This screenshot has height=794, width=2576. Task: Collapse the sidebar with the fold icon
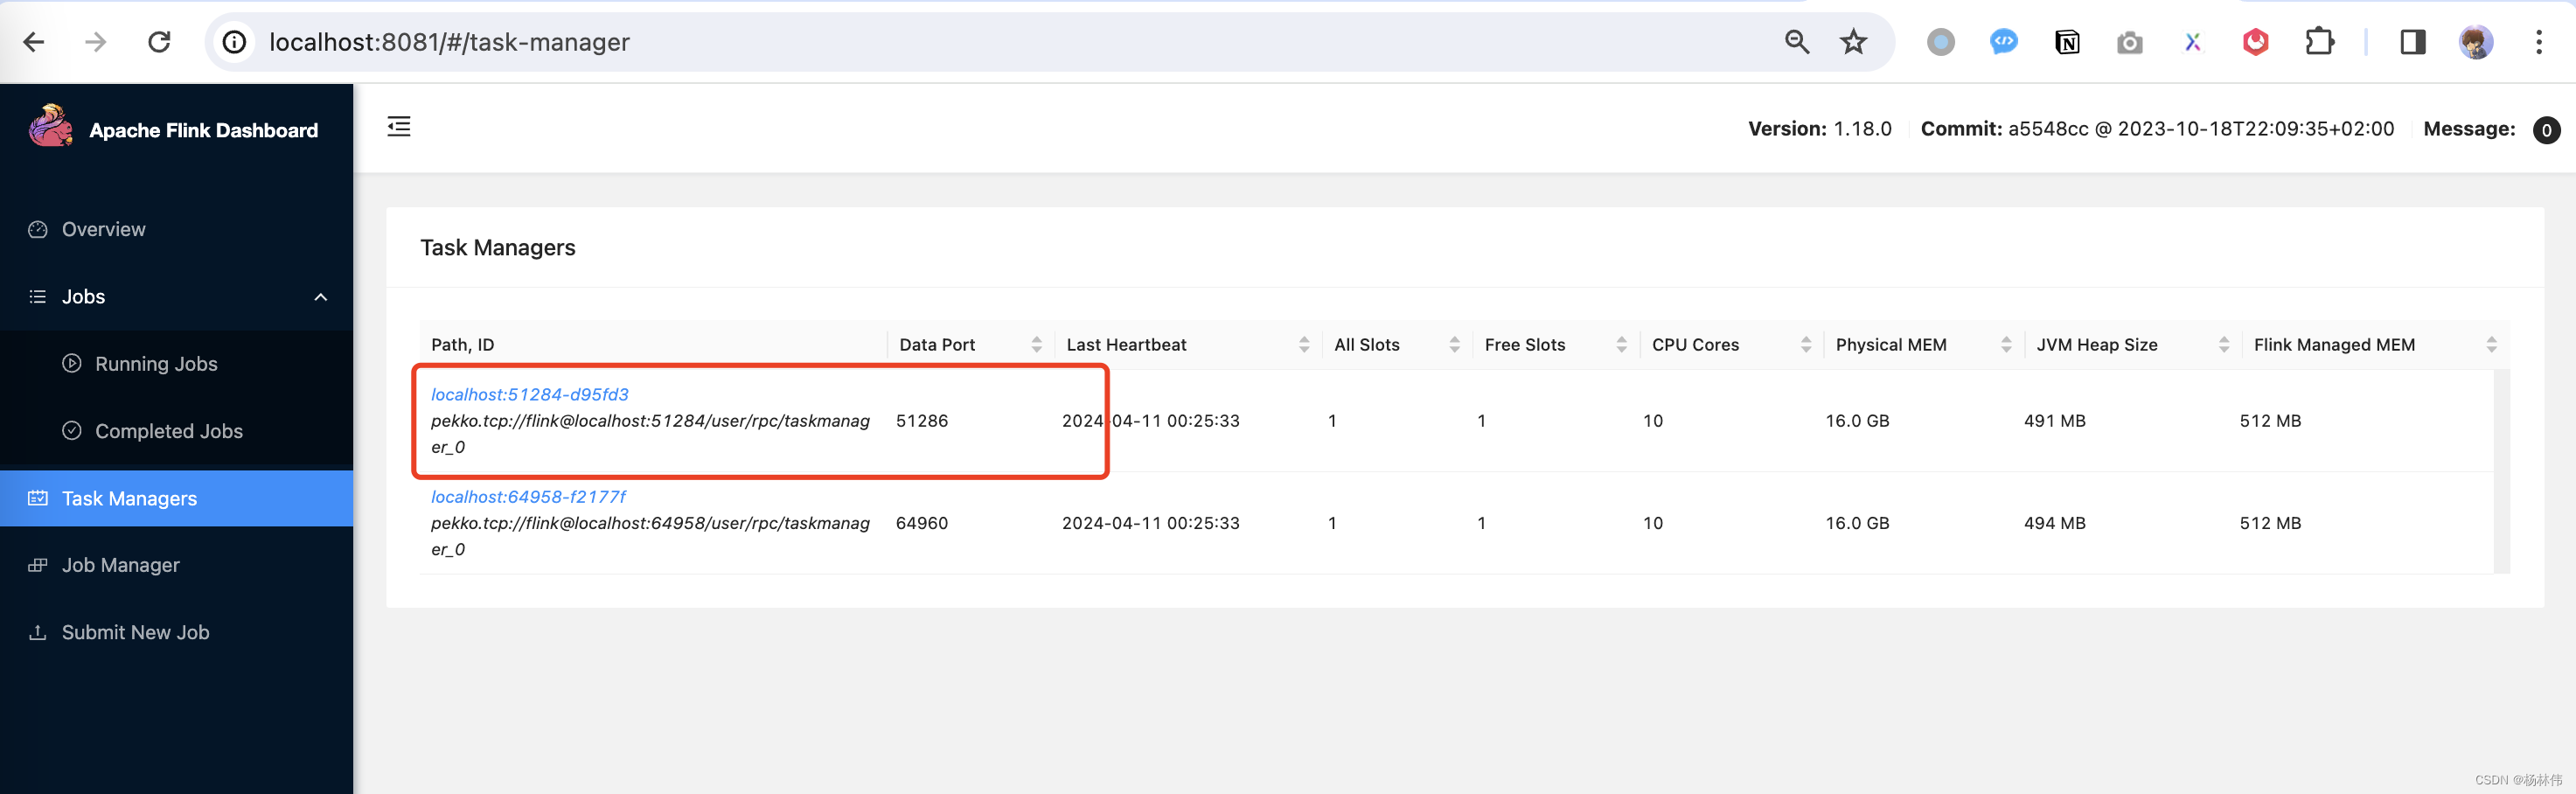click(399, 126)
